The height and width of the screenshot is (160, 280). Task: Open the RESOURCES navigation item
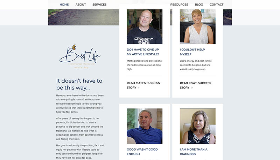pyautogui.click(x=179, y=5)
